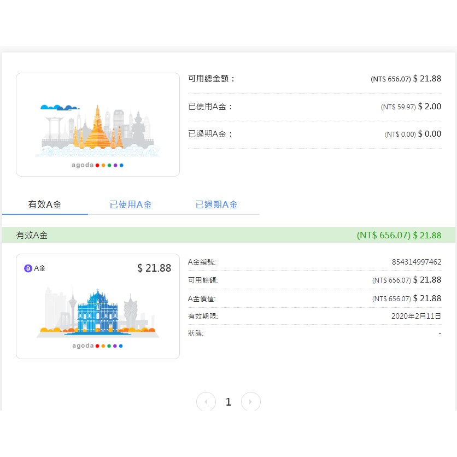
Task: Open the orange temple agoda card image
Action: click(x=98, y=125)
